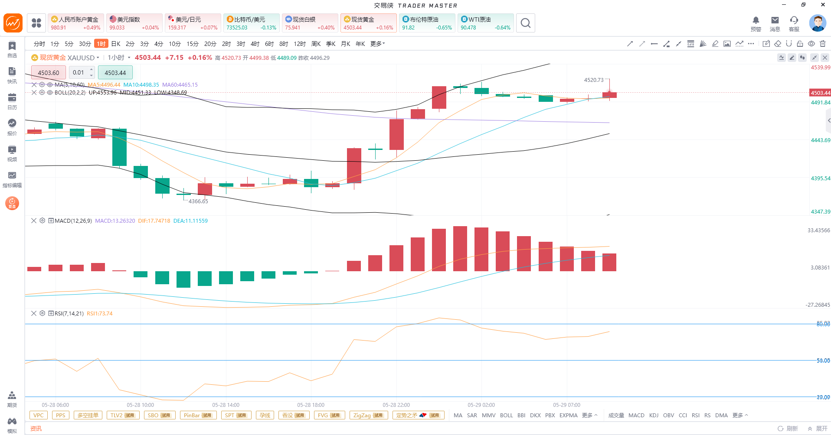Delete drawings with the trash icon
The image size is (831, 435).
(823, 44)
